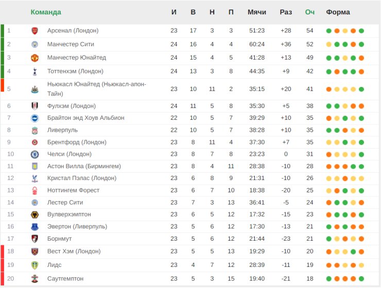Sort table by Команда column header
The width and height of the screenshot is (381, 288).
(x=46, y=12)
